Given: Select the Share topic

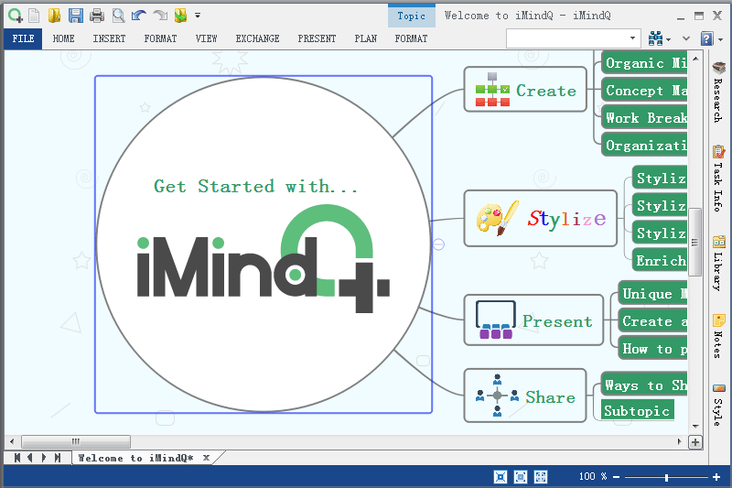Looking at the screenshot, I should tap(525, 396).
